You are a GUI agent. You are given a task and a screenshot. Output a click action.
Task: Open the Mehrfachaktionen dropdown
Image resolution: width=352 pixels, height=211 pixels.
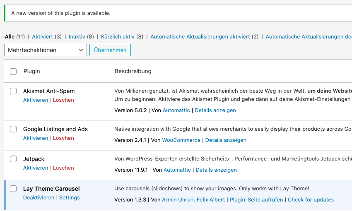[x=45, y=50]
